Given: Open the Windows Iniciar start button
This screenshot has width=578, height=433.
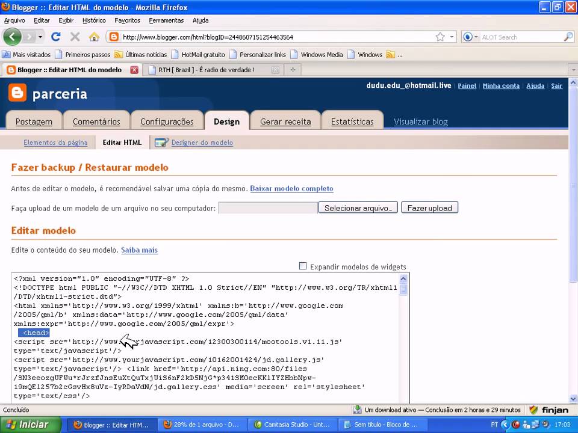Looking at the screenshot, I should (x=30, y=425).
